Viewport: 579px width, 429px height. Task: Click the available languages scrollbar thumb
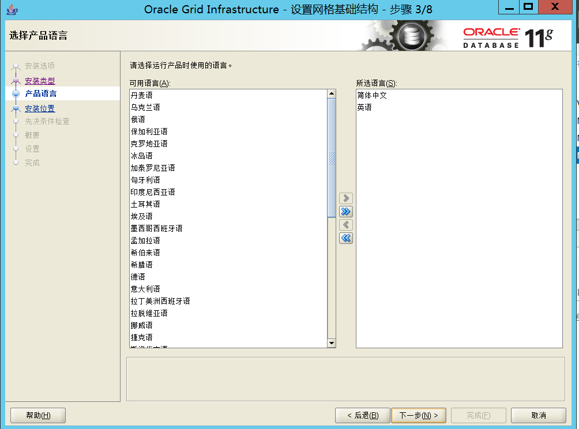(x=331, y=158)
